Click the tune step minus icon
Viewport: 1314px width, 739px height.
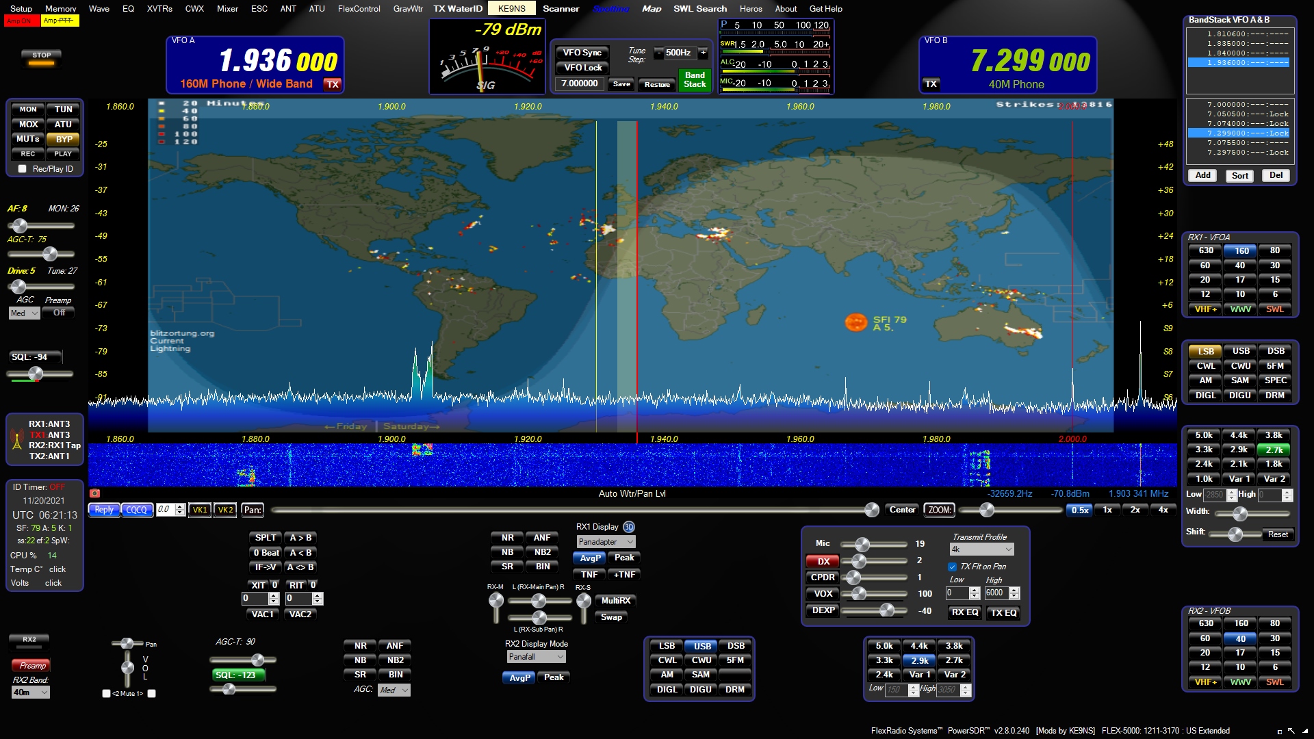658,53
